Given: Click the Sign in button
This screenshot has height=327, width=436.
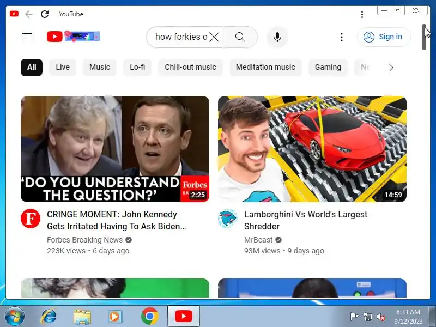Looking at the screenshot, I should pos(384,37).
